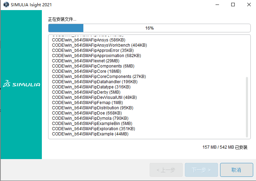Select the SMAFipDevVisualUtil (48KB) line
This screenshot has height=181, width=256.
pyautogui.click(x=95, y=97)
